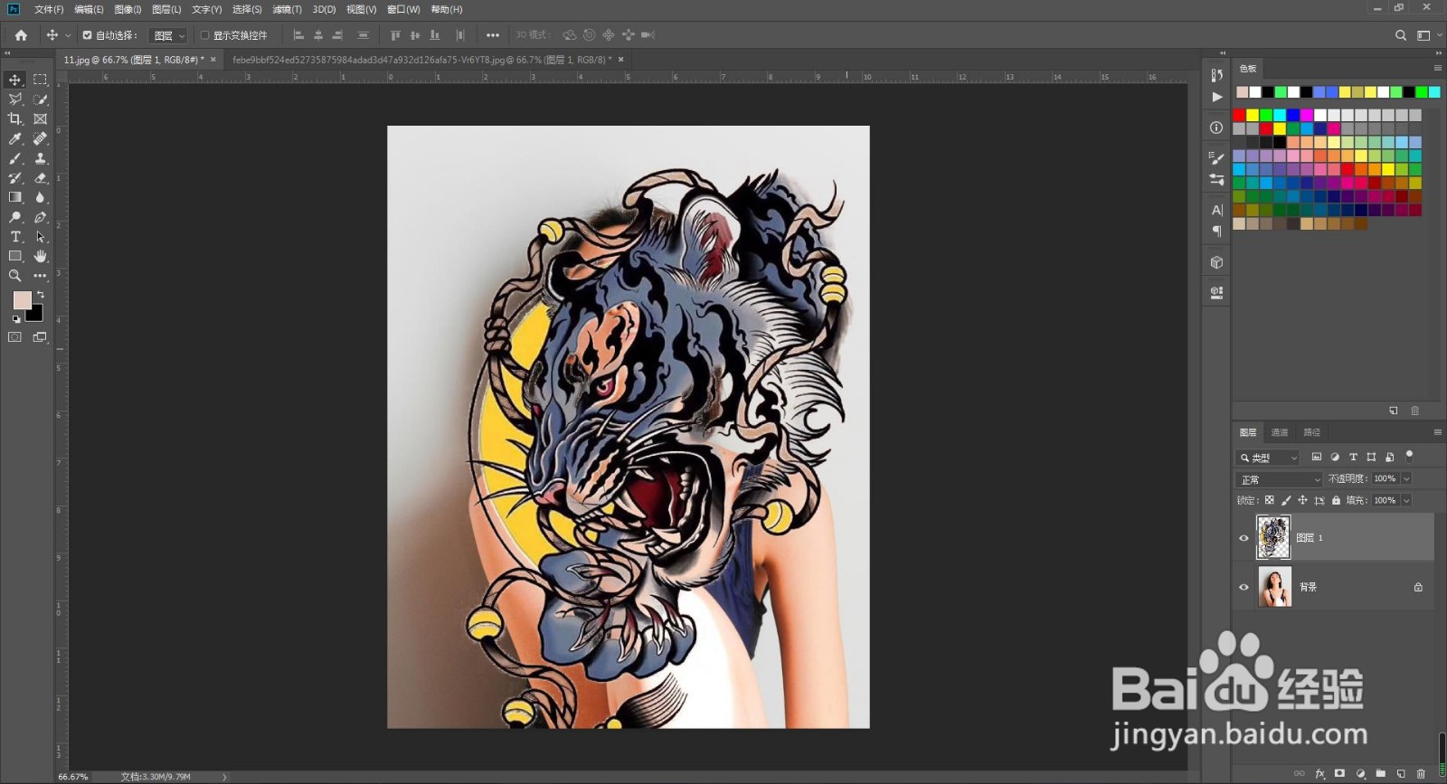Switch to the 路径 tab
Image resolution: width=1447 pixels, height=784 pixels.
click(x=1312, y=432)
